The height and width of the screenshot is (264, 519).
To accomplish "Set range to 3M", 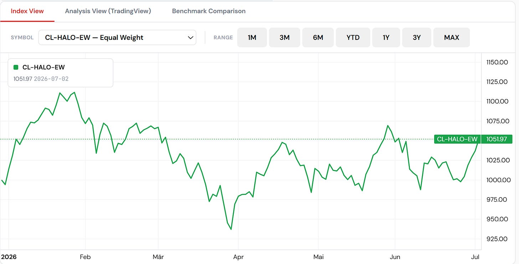I will pyautogui.click(x=284, y=37).
